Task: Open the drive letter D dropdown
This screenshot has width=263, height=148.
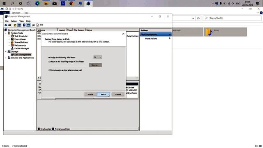Action: tap(98, 58)
